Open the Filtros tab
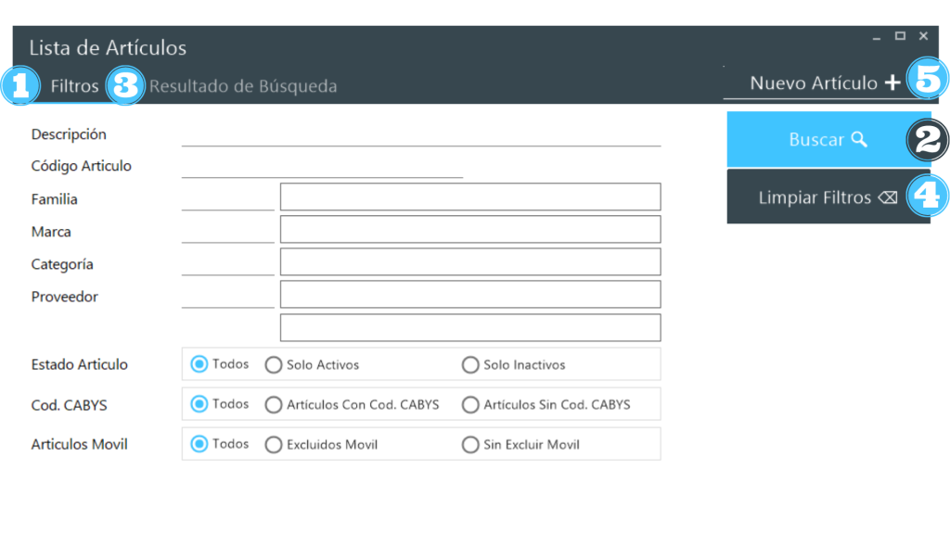This screenshot has height=534, width=950. (x=74, y=86)
